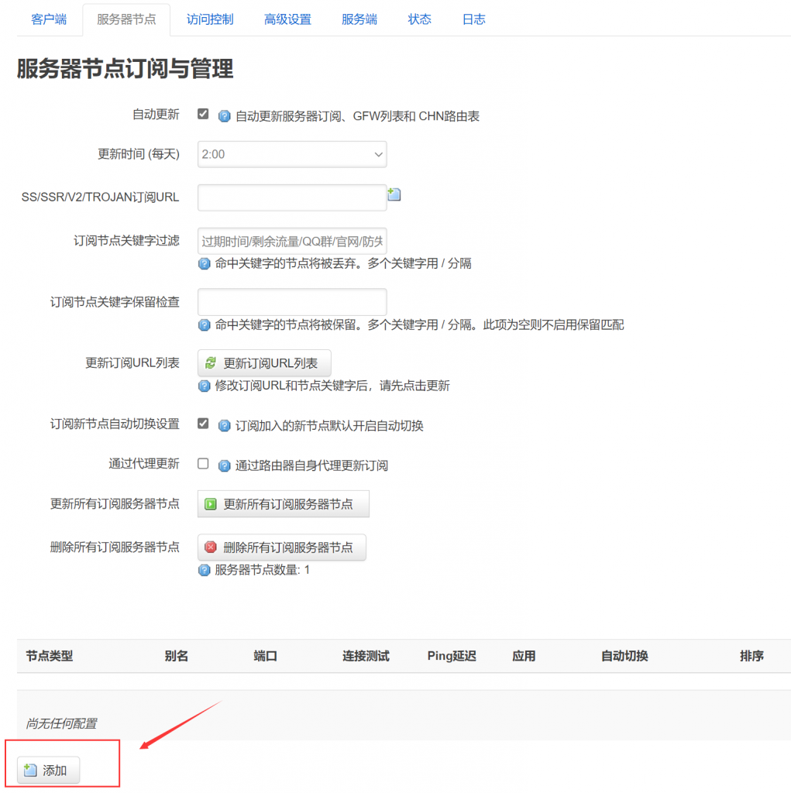Click the add icon beside subscription URL field

(394, 195)
